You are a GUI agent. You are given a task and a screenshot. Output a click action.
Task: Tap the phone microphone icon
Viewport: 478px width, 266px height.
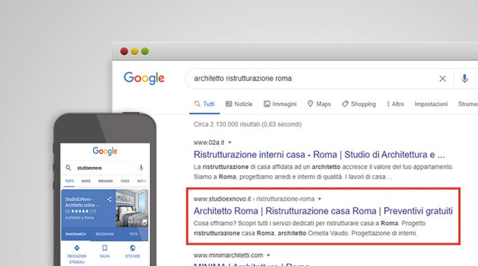click(x=141, y=168)
